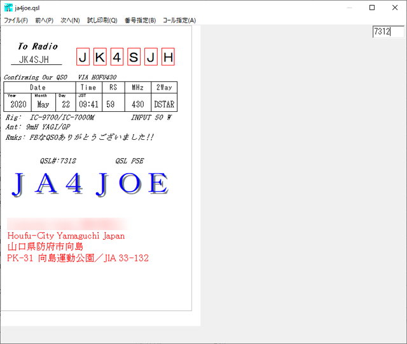
Task: Open the ファイル(F) menu
Action: [16, 20]
